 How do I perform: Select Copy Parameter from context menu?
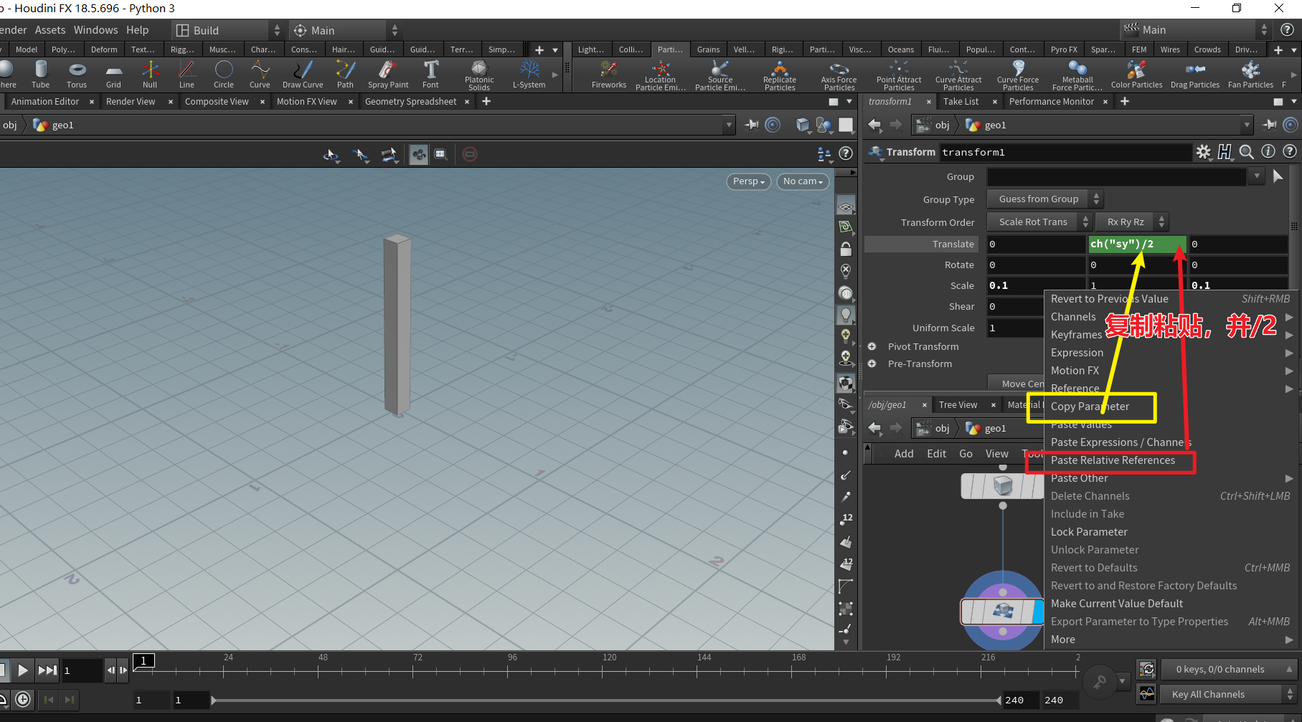(x=1090, y=407)
